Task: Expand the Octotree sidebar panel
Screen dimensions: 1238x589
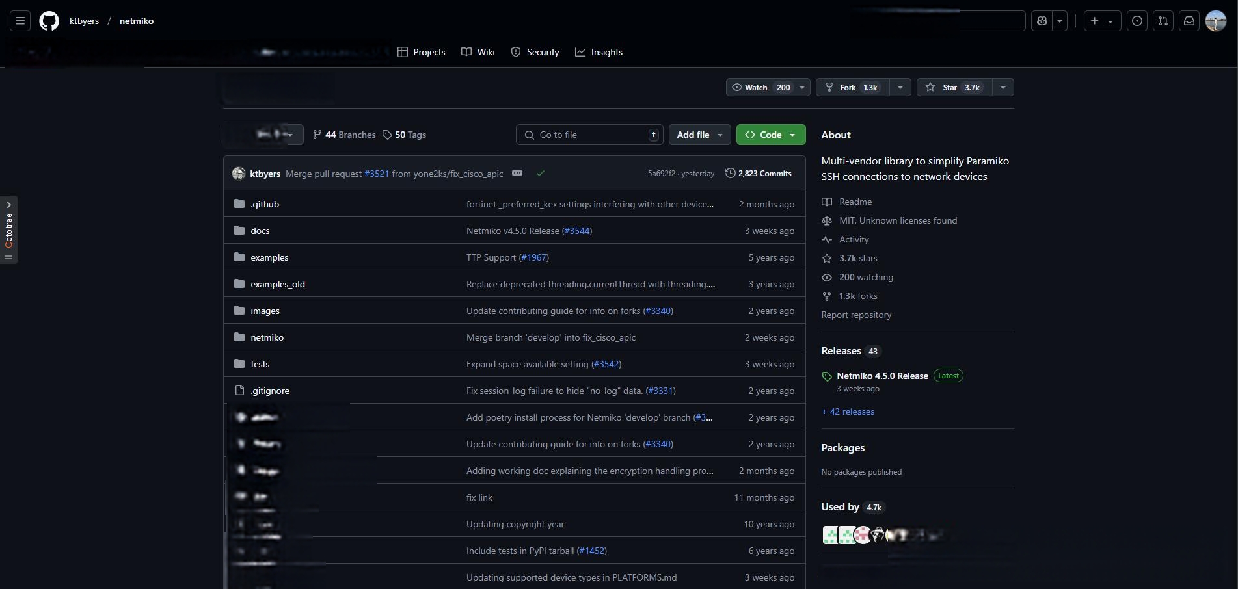Action: point(9,229)
